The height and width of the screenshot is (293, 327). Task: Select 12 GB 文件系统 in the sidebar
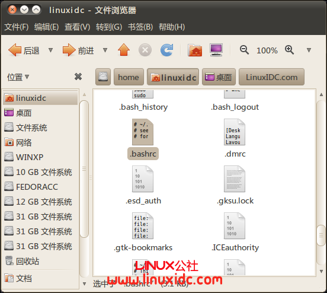(40, 202)
